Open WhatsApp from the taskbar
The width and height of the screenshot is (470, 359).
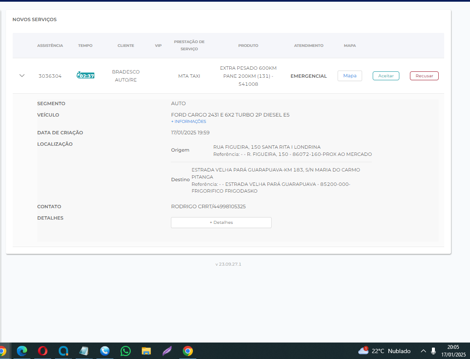click(x=126, y=351)
